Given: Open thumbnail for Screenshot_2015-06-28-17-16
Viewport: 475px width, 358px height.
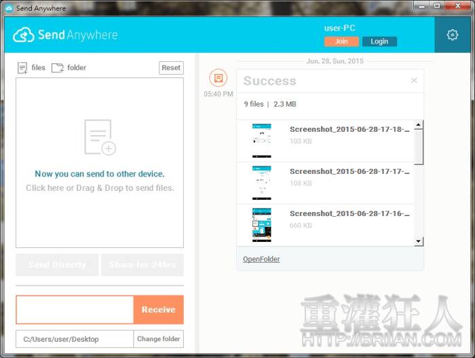Looking at the screenshot, I should pos(262,225).
